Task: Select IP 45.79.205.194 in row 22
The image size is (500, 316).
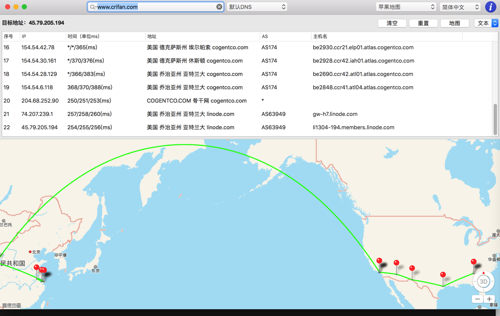Action: 40,128
